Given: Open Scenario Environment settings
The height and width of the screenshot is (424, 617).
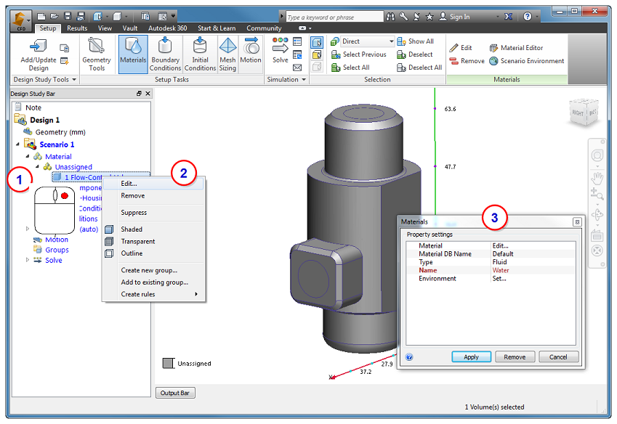Looking at the screenshot, I should (x=526, y=61).
